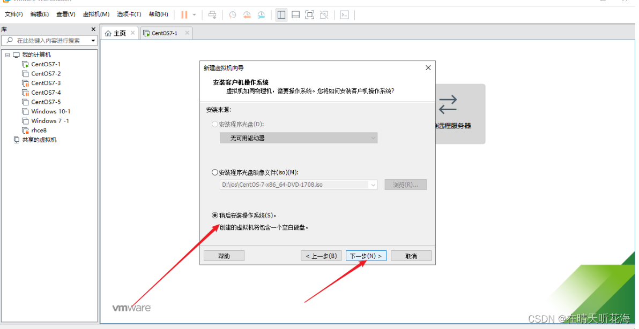This screenshot has width=639, height=329.
Task: Enter full screen mode icon
Action: [310, 14]
